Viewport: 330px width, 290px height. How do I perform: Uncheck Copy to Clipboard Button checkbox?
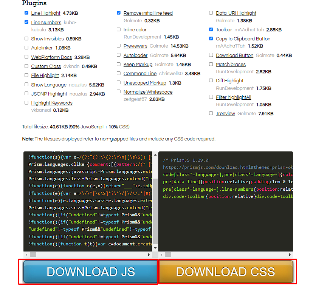pos(211,39)
